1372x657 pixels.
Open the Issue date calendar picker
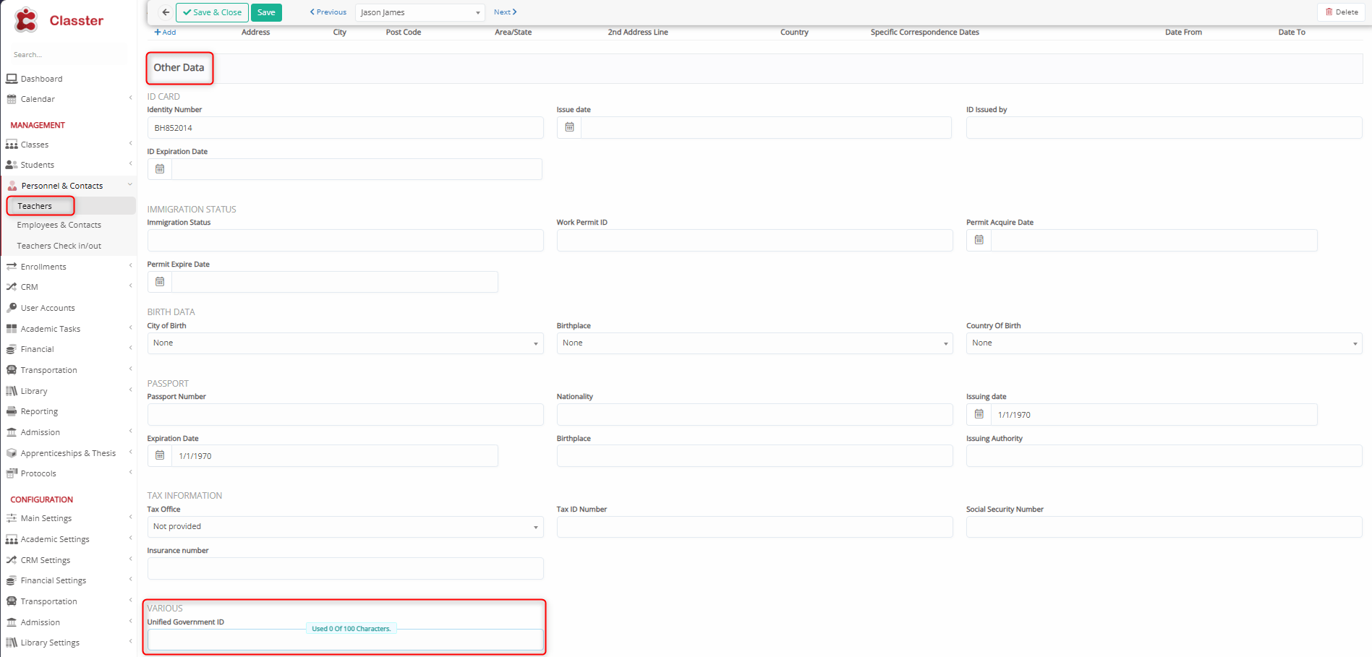click(569, 127)
